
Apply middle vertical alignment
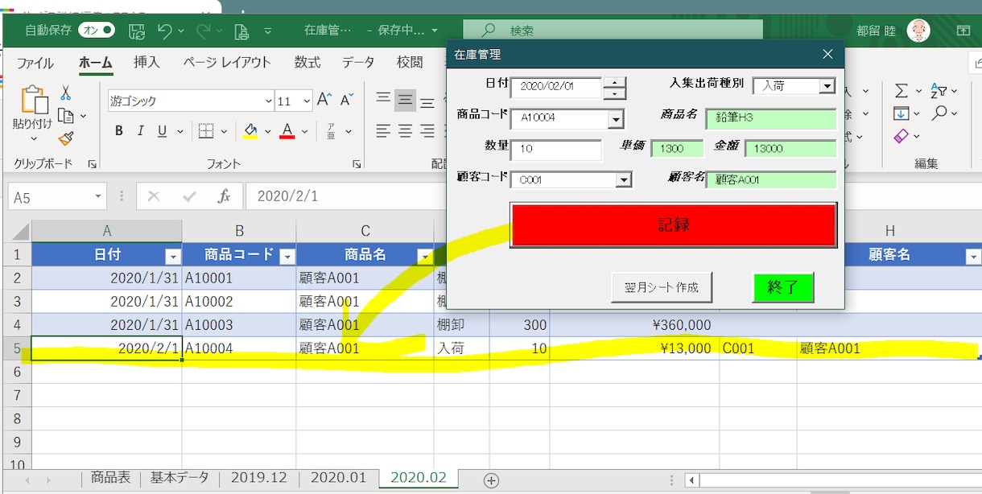tap(406, 100)
